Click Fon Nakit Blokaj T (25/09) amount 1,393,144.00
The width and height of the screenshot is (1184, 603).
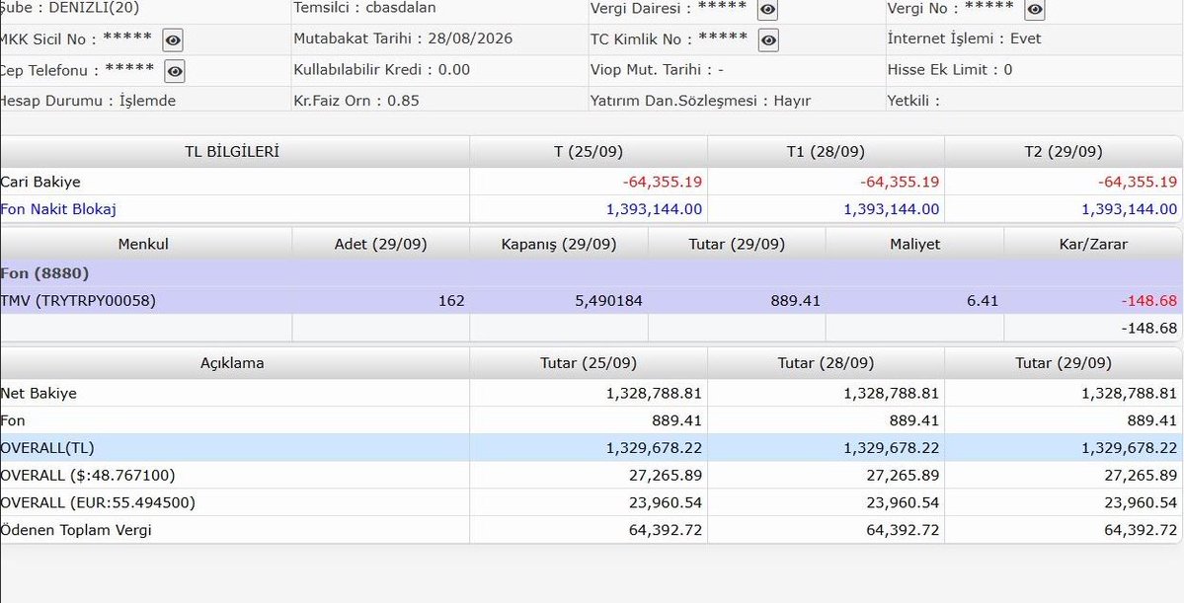point(654,210)
